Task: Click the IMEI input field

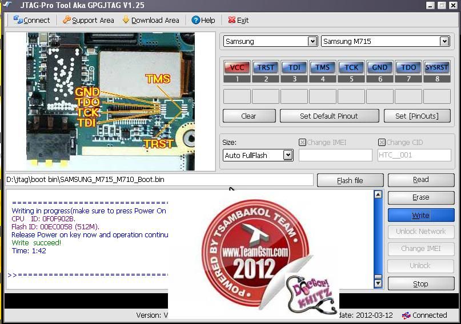Action: [x=335, y=155]
